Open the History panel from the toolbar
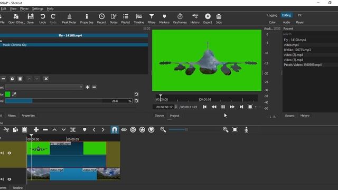This screenshot has width=338, height=190. click(195, 18)
